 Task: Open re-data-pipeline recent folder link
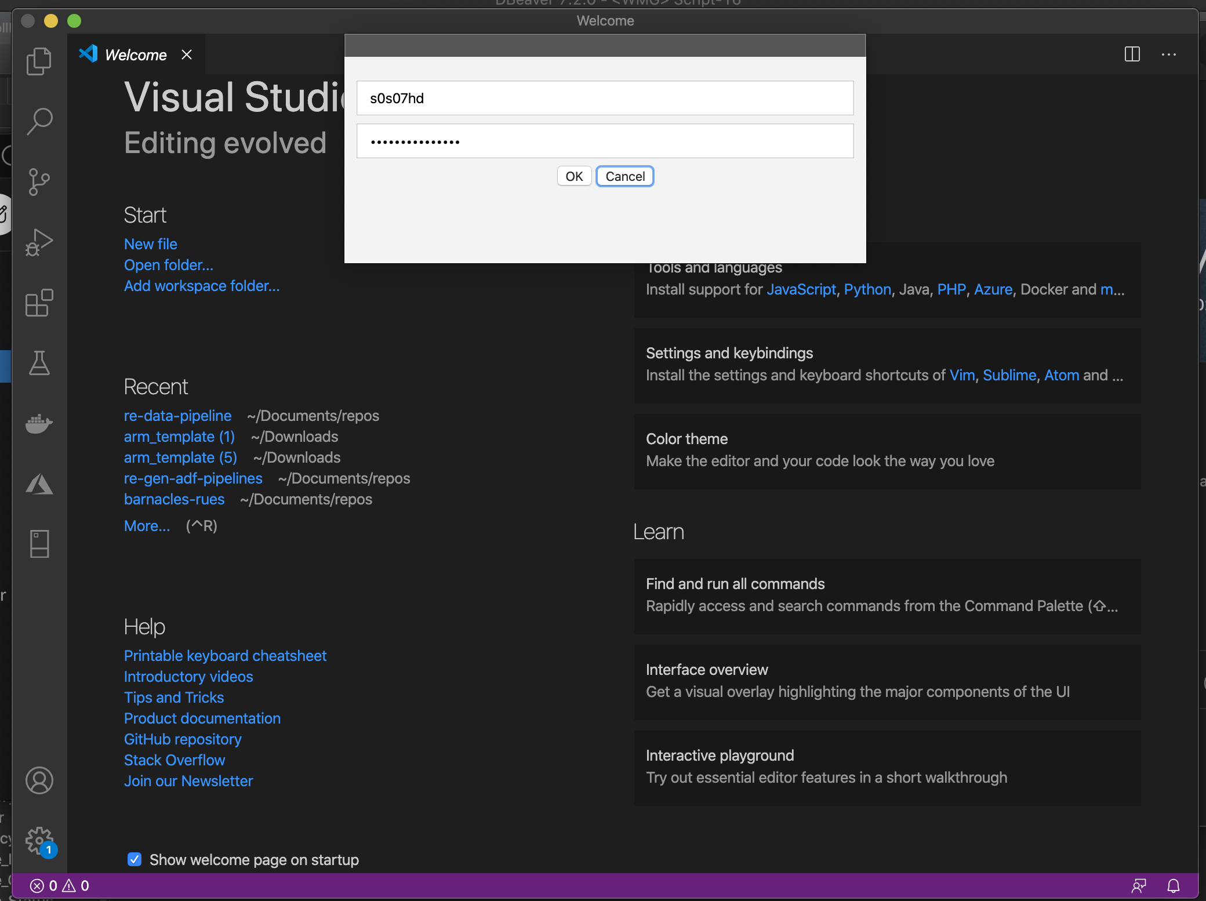(x=177, y=416)
